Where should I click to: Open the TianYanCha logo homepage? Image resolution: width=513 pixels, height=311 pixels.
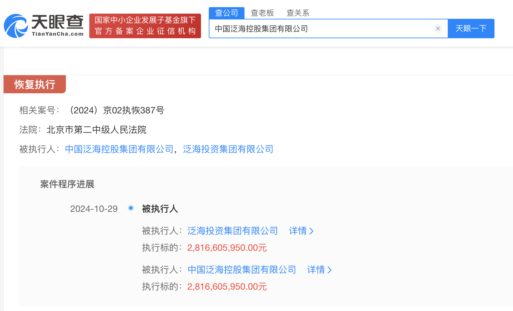tap(44, 26)
